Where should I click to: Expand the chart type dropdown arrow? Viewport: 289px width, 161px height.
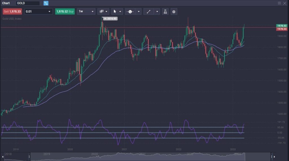point(107,12)
